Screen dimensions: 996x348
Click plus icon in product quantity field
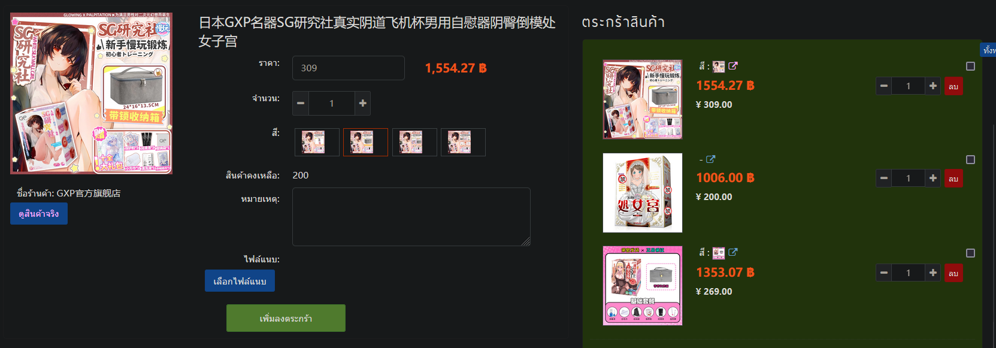[x=363, y=103]
